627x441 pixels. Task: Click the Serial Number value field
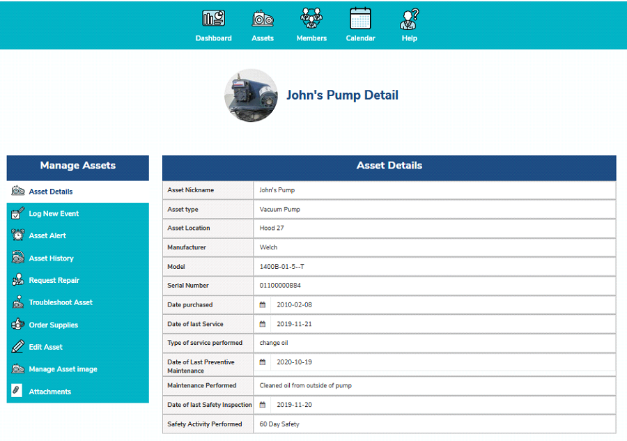point(435,286)
